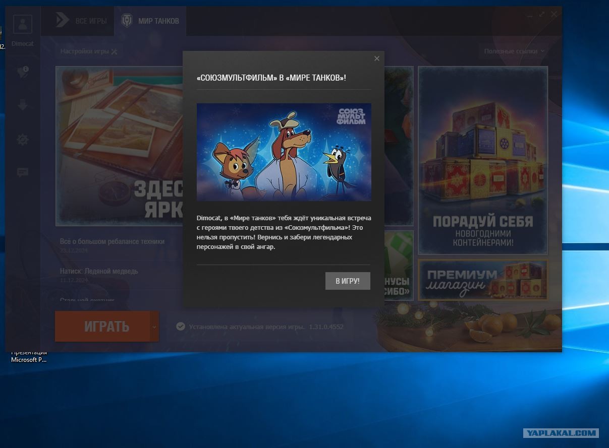The image size is (609, 448).
Task: Close the game launcher window
Action: (x=554, y=14)
